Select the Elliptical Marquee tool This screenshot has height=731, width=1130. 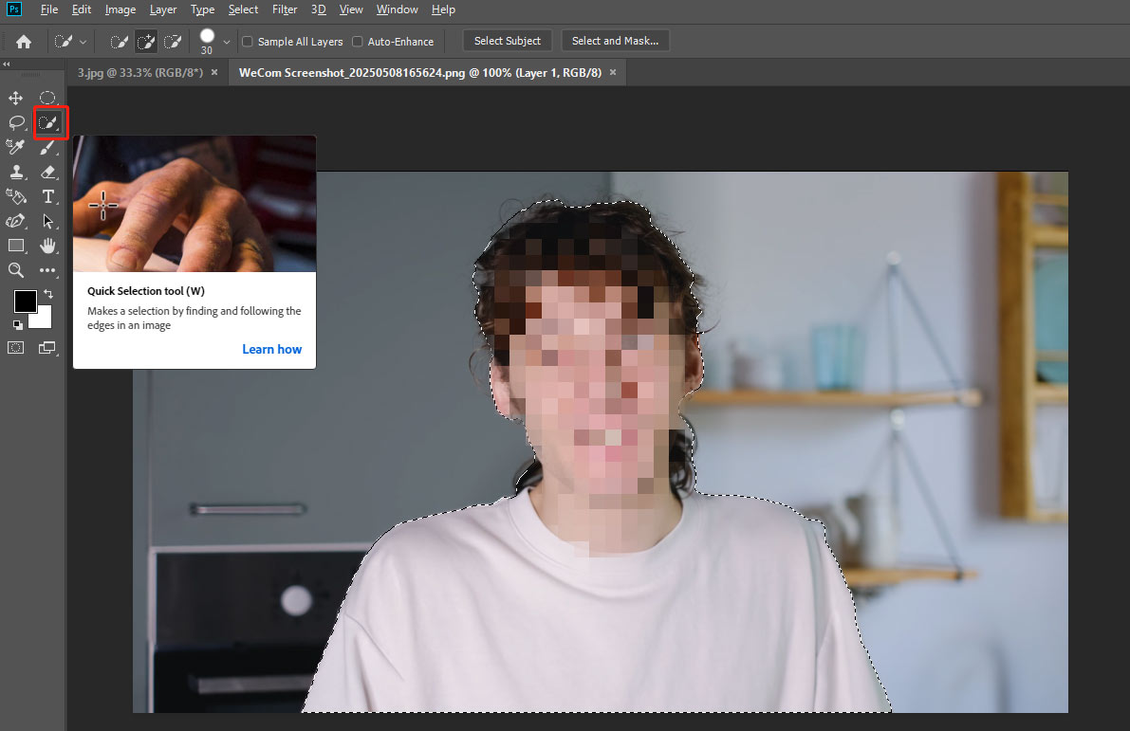point(47,98)
